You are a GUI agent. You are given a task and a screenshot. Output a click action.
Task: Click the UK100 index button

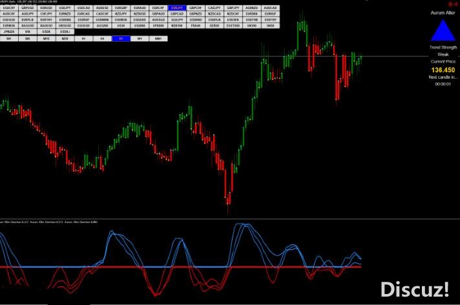(252, 26)
